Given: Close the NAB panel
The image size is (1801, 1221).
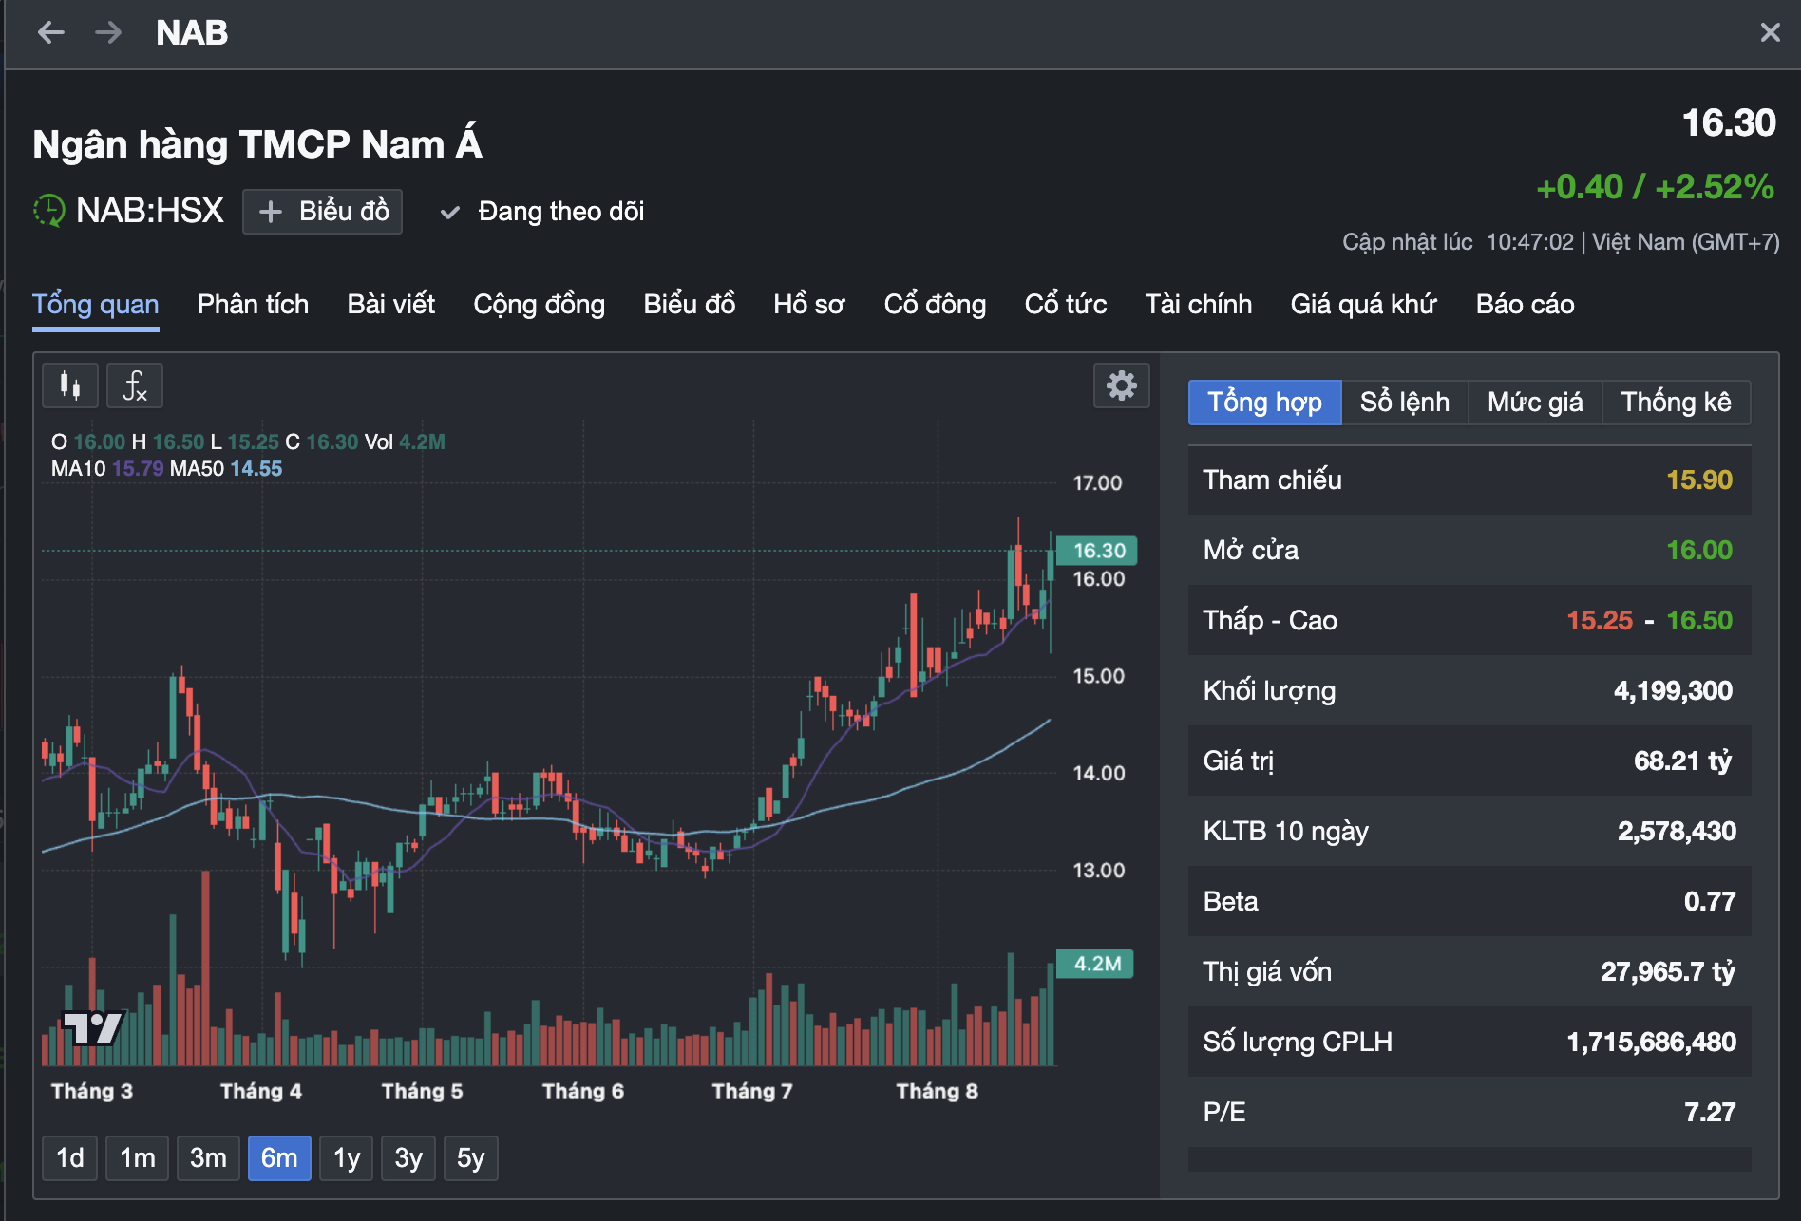Looking at the screenshot, I should click(1770, 33).
